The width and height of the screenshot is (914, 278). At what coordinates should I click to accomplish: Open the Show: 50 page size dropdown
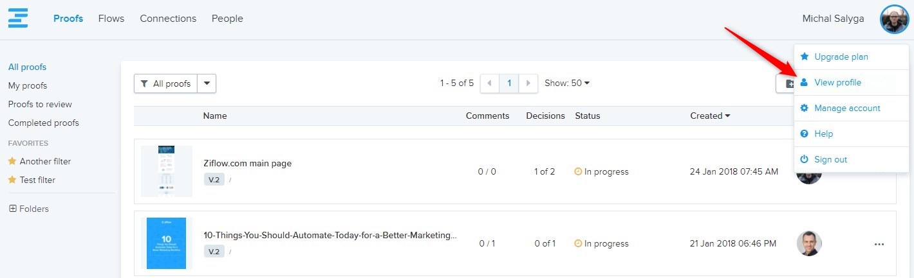(567, 83)
